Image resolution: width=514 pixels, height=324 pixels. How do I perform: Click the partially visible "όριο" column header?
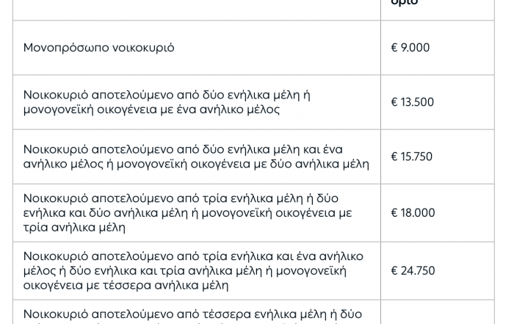pyautogui.click(x=405, y=4)
